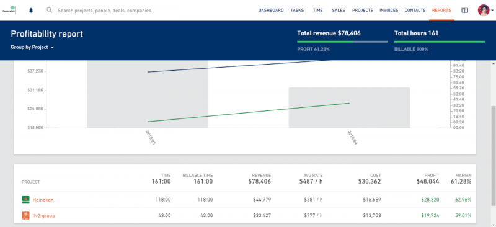
Task: Click the green profit line in chart
Action: coord(249,112)
